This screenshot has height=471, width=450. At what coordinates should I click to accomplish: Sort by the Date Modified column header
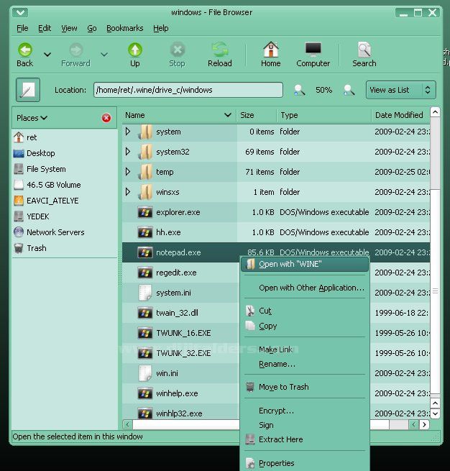(399, 115)
